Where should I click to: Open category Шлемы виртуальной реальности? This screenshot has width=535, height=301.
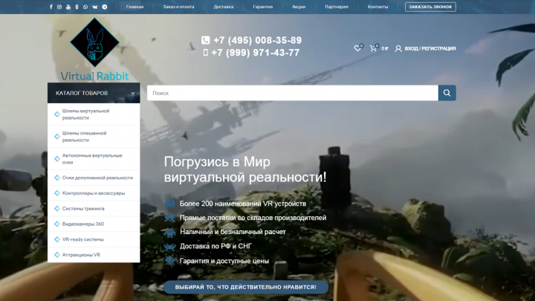point(94,114)
